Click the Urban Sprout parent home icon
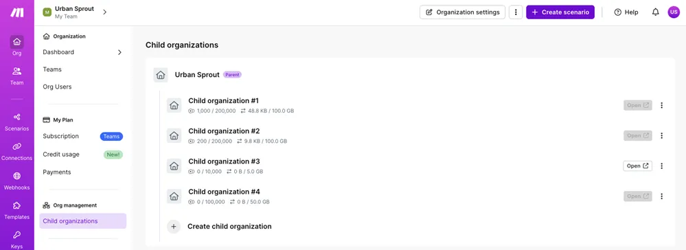Screen dimensions: 686x250 pyautogui.click(x=161, y=75)
